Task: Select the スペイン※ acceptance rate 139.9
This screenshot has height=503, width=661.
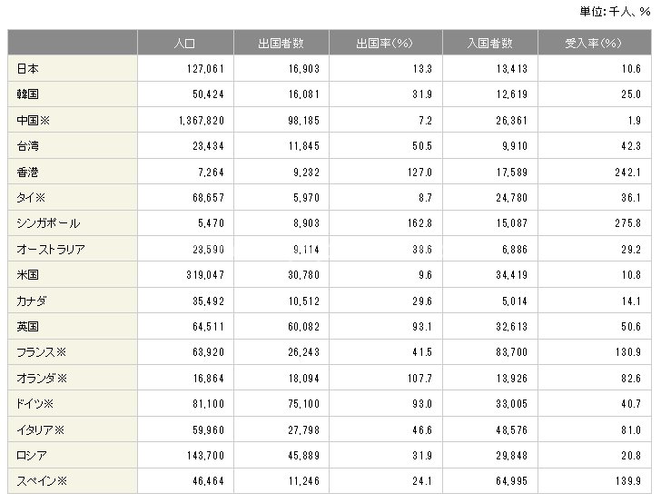Action: pos(628,481)
